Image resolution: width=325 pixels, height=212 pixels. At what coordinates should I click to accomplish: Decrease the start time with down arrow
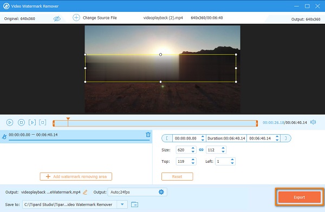coord(203,140)
